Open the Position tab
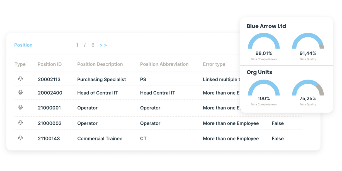 23,45
